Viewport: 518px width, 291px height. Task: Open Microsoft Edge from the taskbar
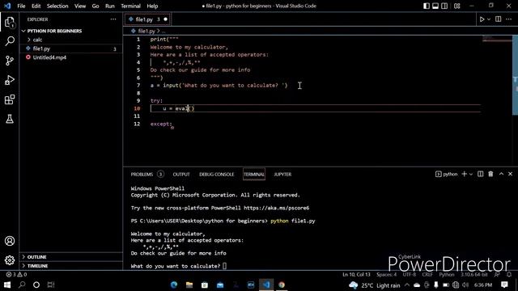[174, 285]
